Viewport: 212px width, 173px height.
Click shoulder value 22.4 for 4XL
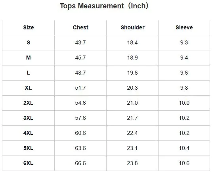point(132,133)
